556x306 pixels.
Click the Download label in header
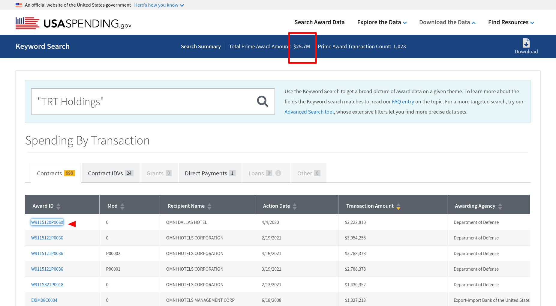tap(526, 52)
